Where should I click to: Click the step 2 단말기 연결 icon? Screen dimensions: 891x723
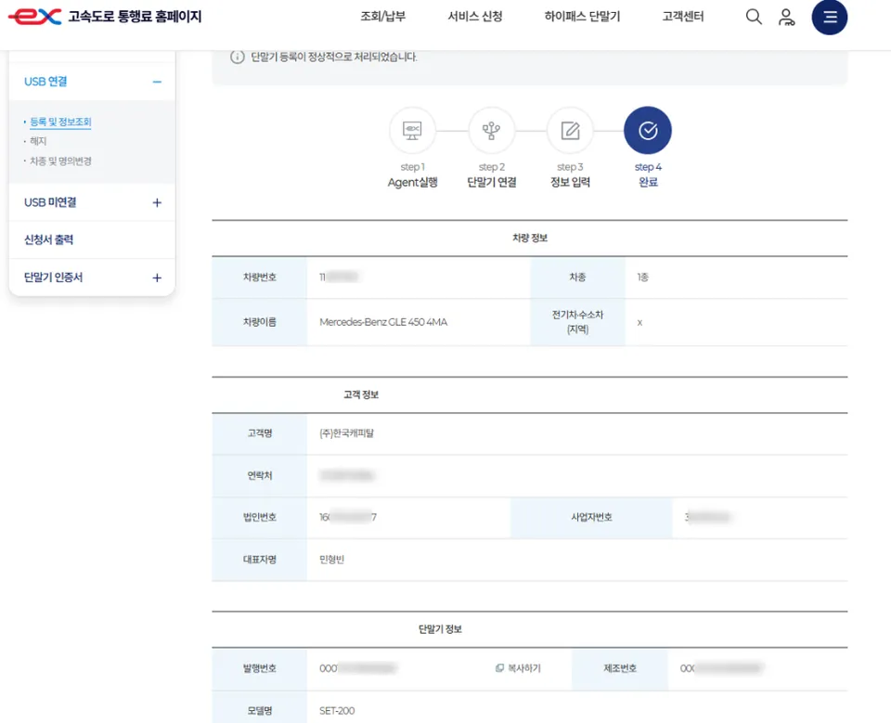tap(491, 131)
